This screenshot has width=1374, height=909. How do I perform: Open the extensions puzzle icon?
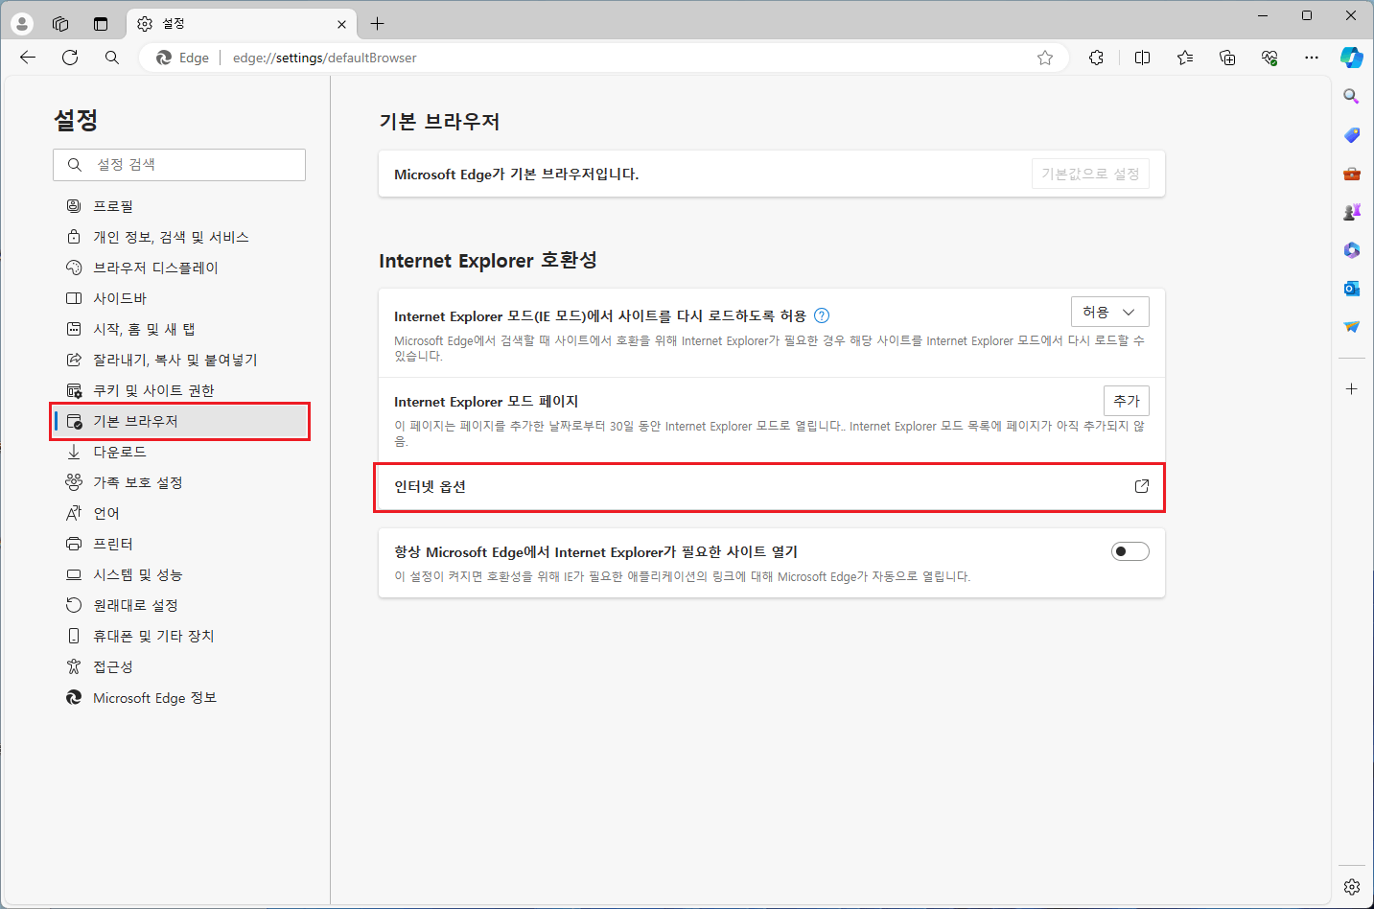click(x=1097, y=58)
